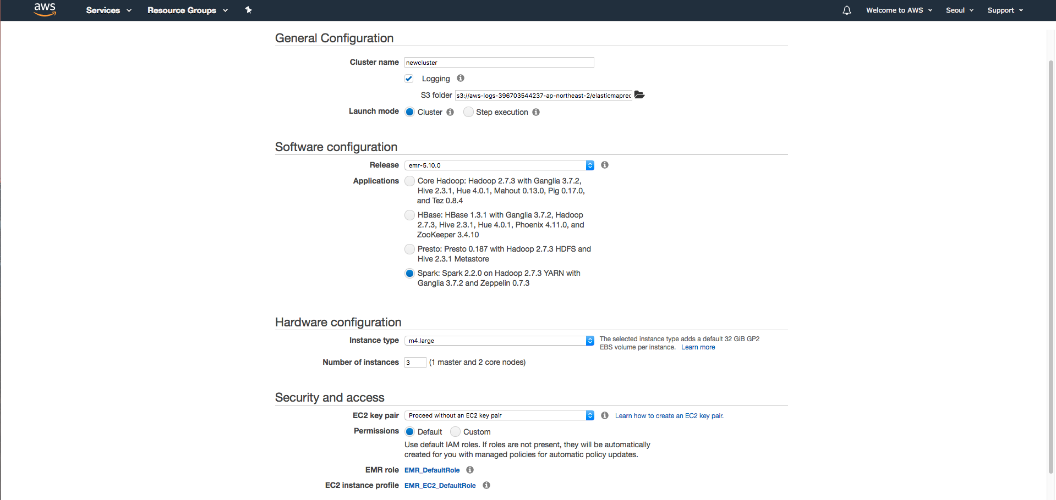Uncheck the Logging checkbox
The width and height of the screenshot is (1056, 500).
(x=409, y=78)
